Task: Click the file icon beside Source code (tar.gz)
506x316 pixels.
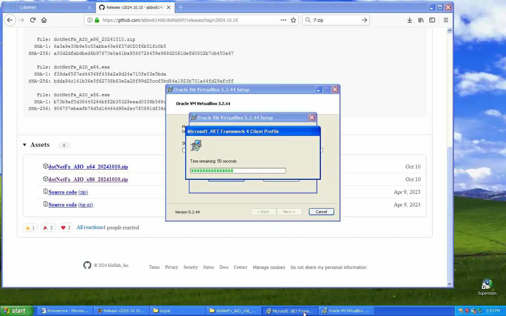Action: tap(45, 204)
